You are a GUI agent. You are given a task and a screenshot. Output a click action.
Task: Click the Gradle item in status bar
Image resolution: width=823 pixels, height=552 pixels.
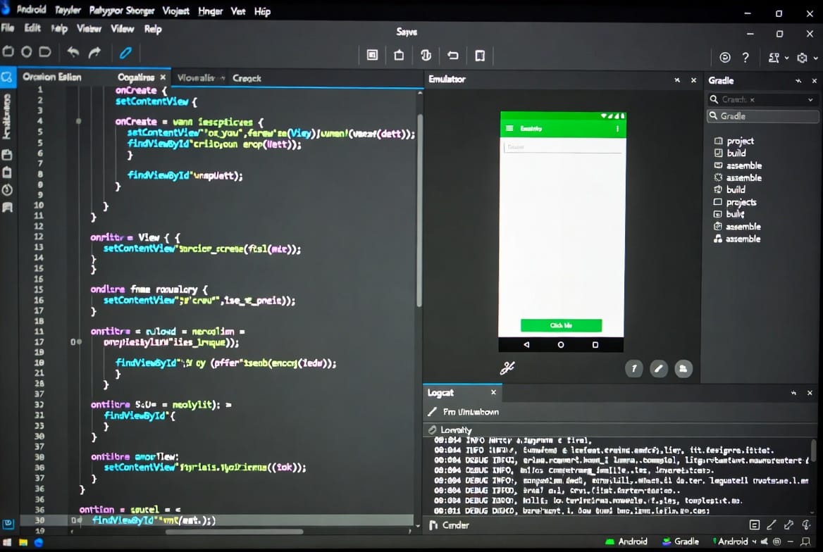tap(681, 541)
